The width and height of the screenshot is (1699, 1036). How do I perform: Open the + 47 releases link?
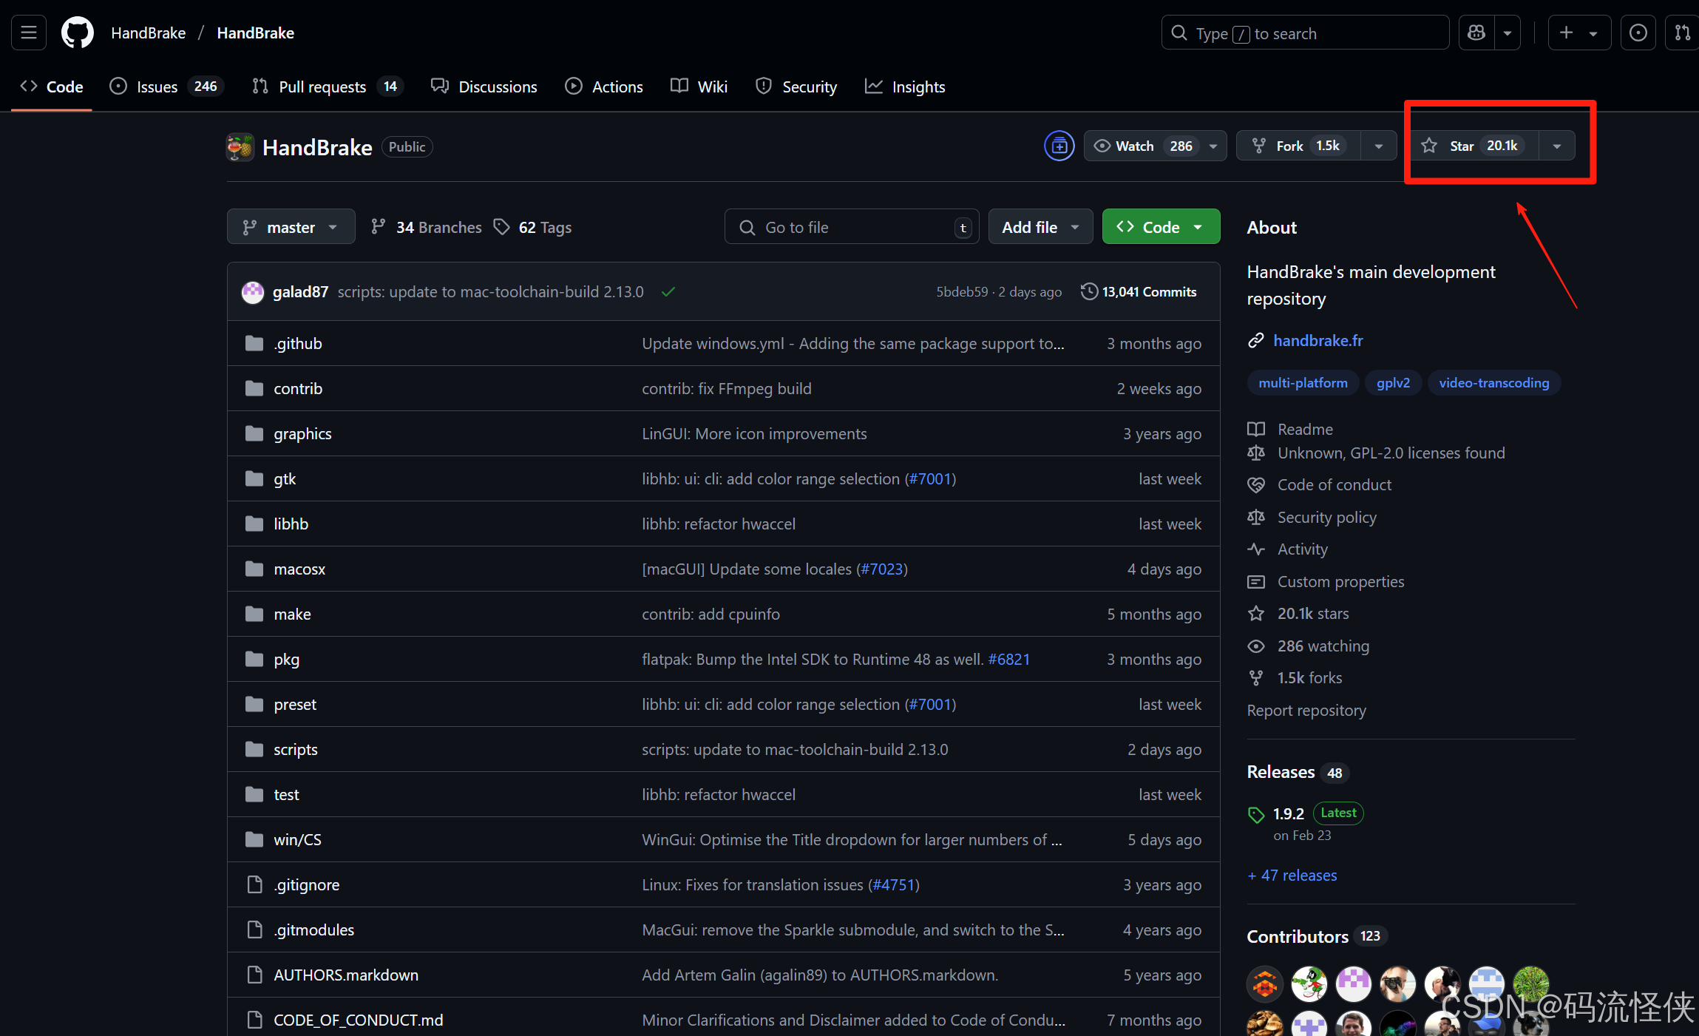click(1292, 875)
